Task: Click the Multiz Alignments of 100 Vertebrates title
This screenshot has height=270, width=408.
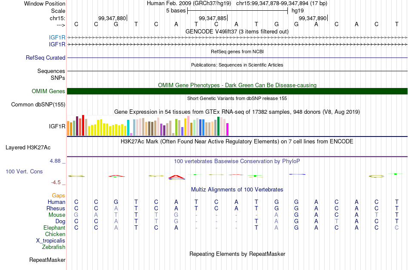Action: click(237, 190)
